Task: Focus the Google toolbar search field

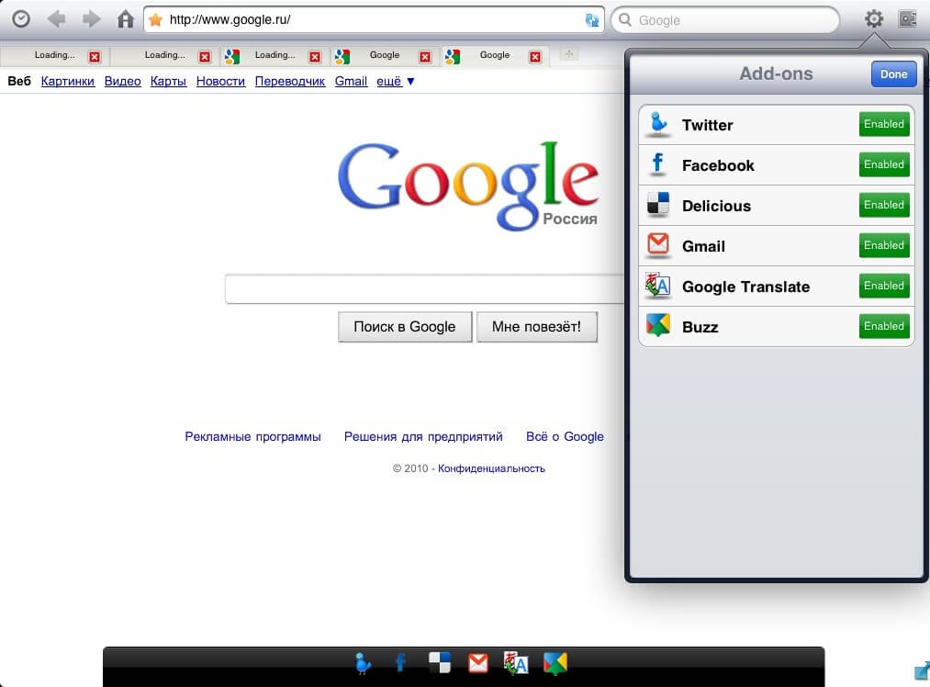Action: point(724,20)
